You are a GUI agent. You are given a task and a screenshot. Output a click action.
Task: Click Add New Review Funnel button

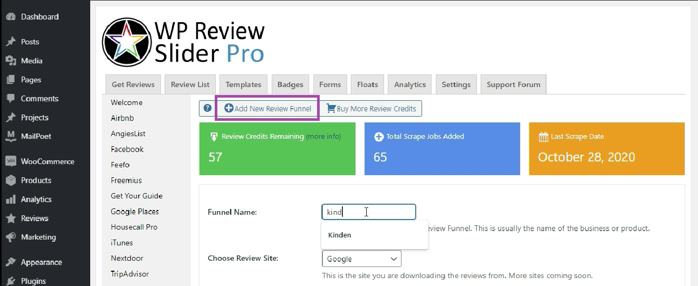[x=267, y=109]
